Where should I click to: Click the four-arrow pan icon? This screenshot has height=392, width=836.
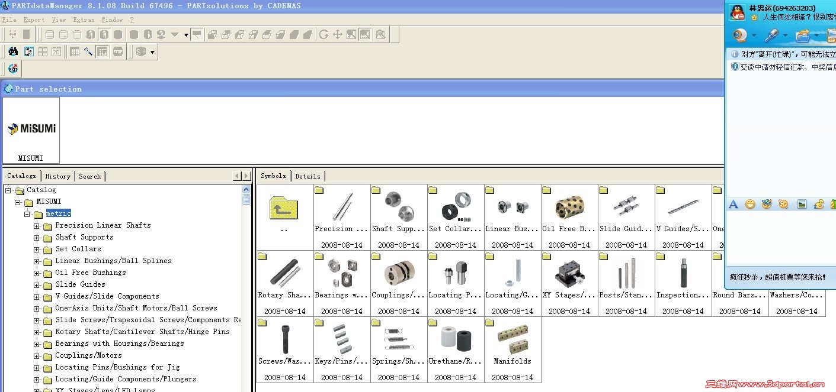point(338,35)
